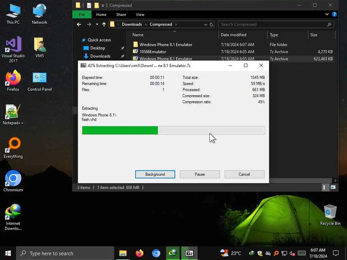This screenshot has width=347, height=260.
Task: Open the File menu in Explorer
Action: (82, 15)
